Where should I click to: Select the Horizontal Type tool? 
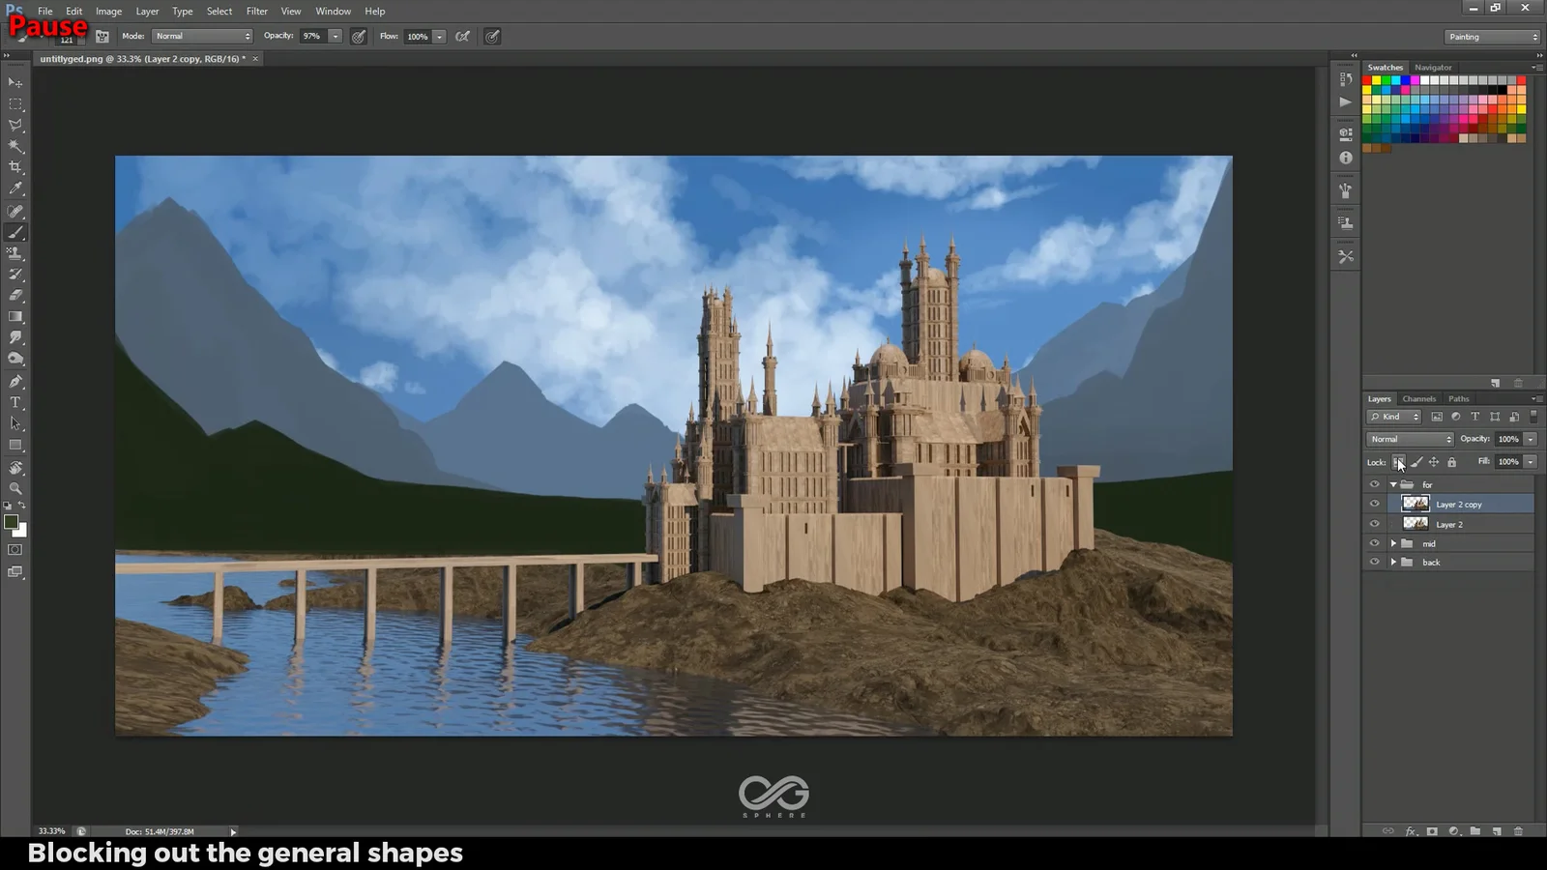(x=15, y=402)
